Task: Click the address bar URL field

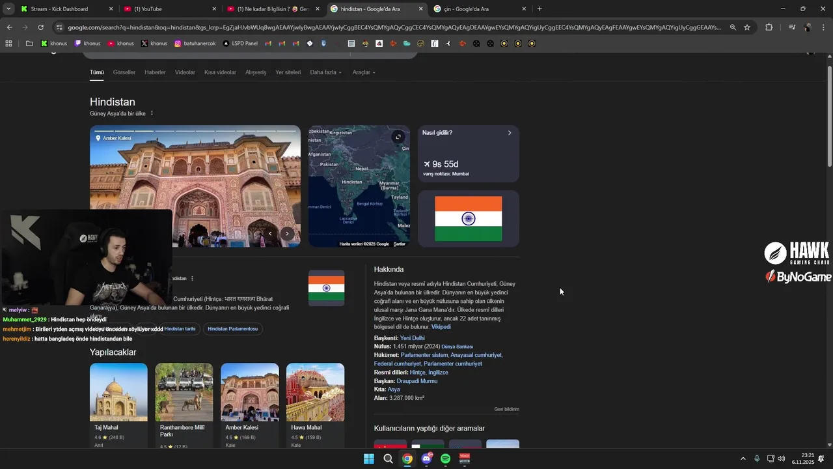Action: coord(394,27)
